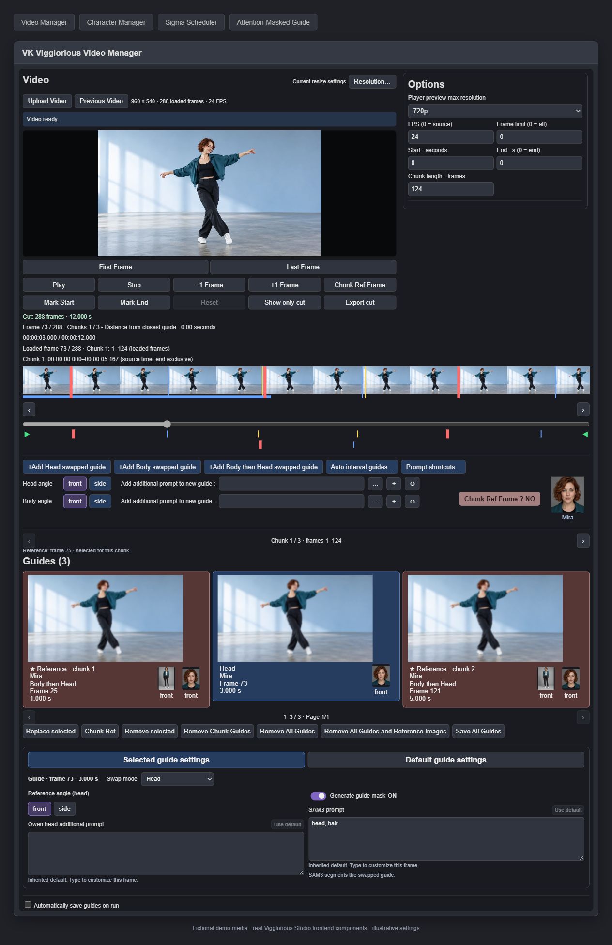The width and height of the screenshot is (612, 945).
Task: Click Mark Start button
Action: coord(59,303)
